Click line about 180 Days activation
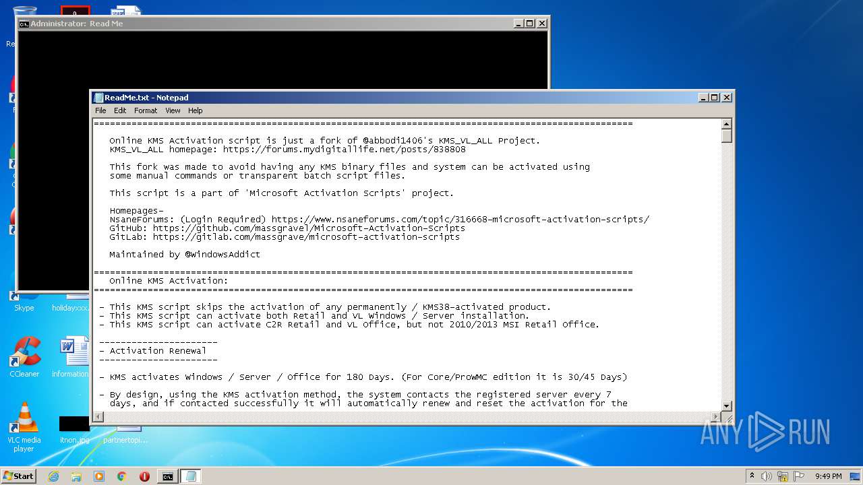 (363, 377)
